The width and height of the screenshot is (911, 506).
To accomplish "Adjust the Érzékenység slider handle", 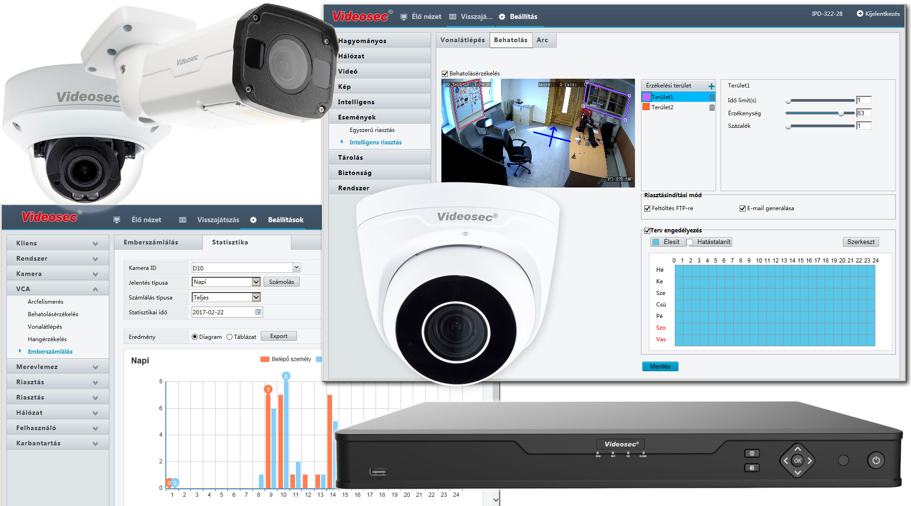I will [841, 113].
